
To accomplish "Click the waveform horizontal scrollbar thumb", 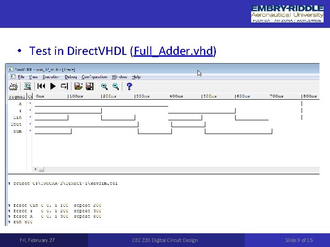I will point(41,169).
